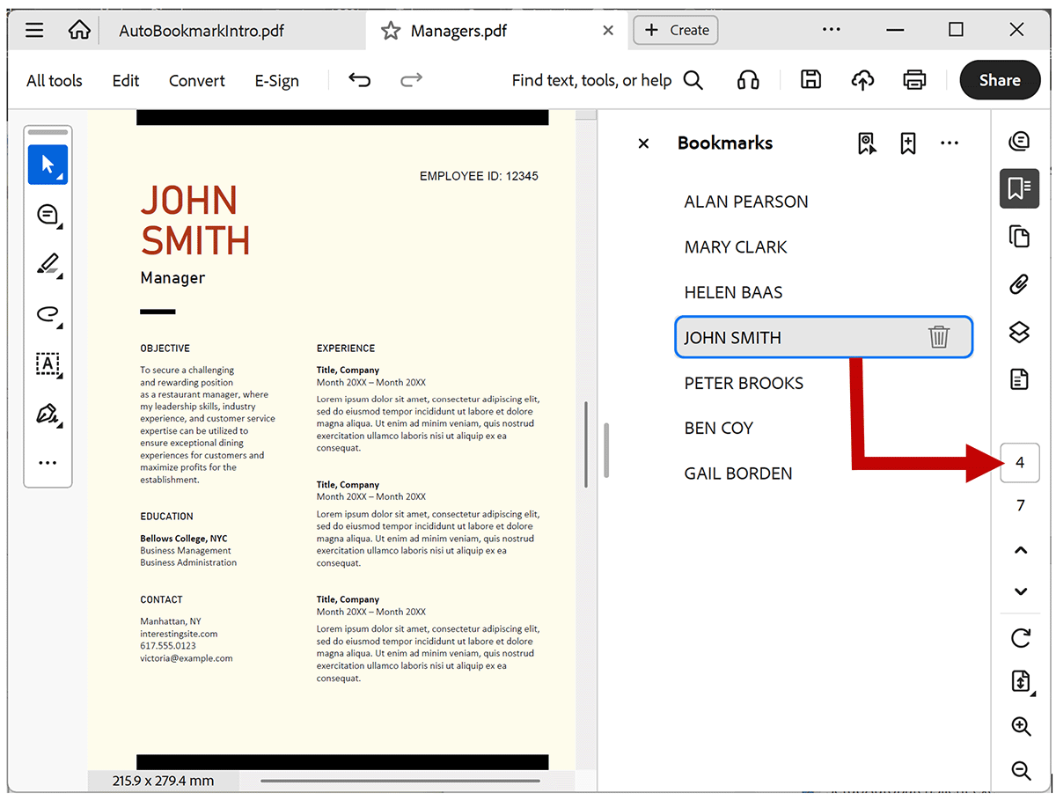
Task: Select the Add comment tool
Action: 48,214
